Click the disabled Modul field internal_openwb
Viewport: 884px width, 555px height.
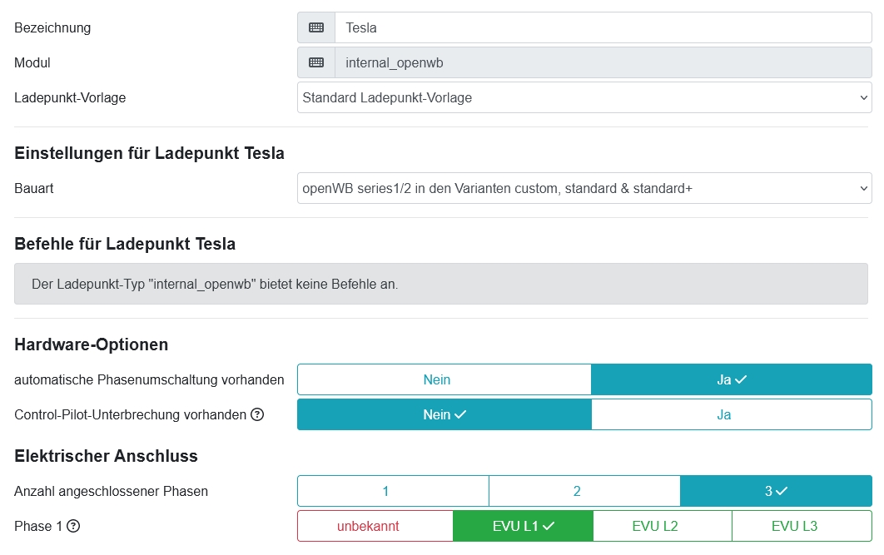[x=603, y=62]
